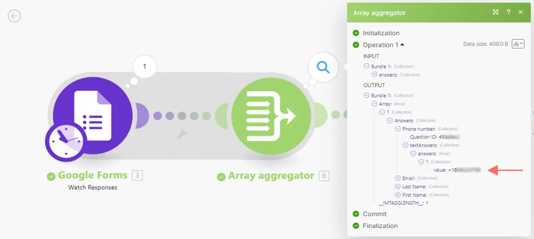
Task: Click the green check beside Google Forms label
Action: tap(51, 176)
